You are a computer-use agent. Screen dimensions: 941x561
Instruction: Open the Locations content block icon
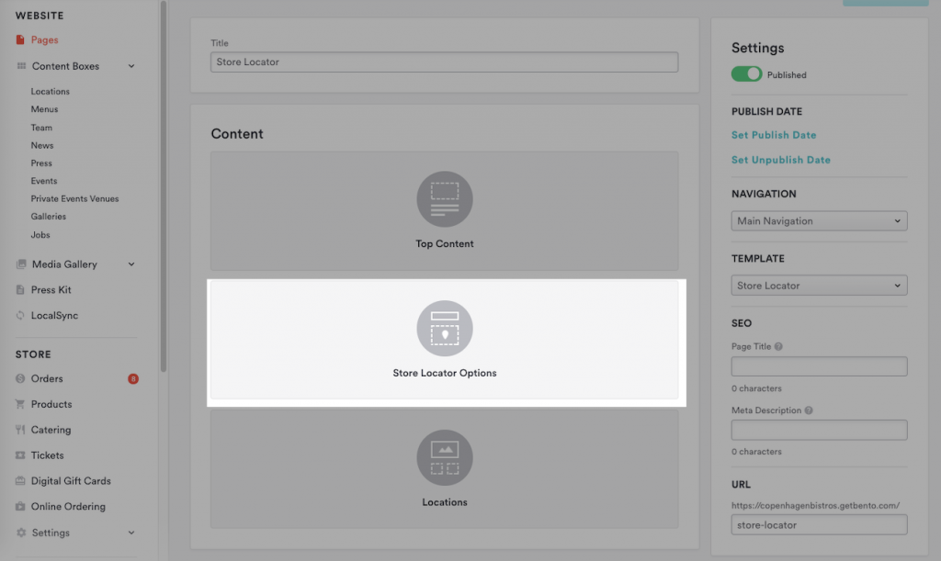(445, 457)
